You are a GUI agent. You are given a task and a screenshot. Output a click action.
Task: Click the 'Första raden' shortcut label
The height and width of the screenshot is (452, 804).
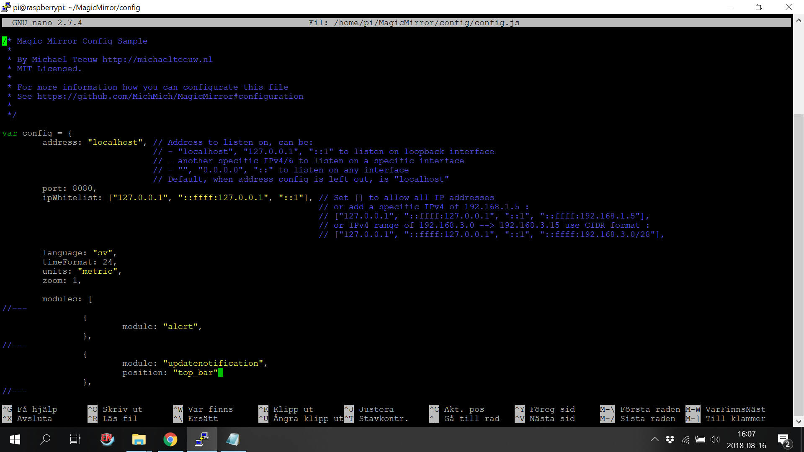click(650, 409)
